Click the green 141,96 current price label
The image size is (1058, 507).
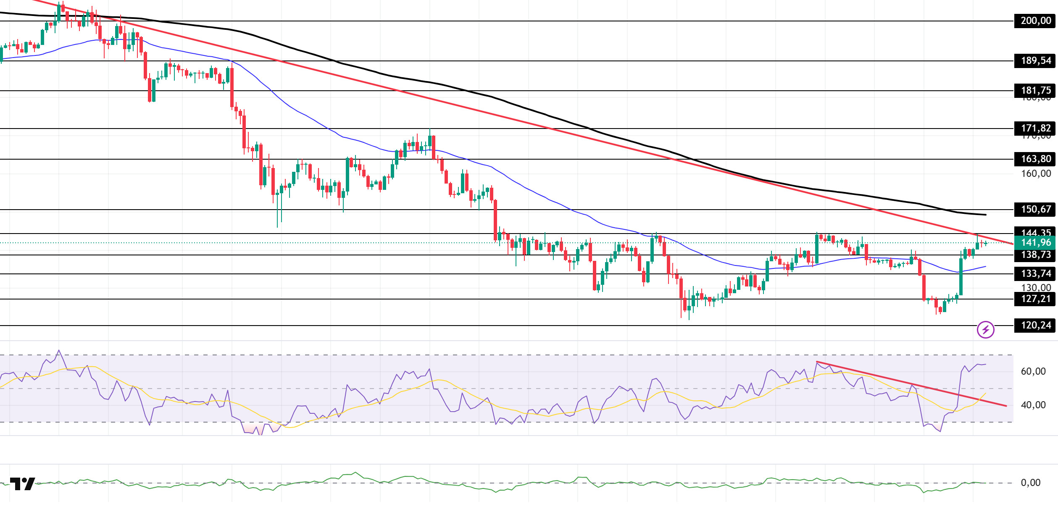[1035, 242]
